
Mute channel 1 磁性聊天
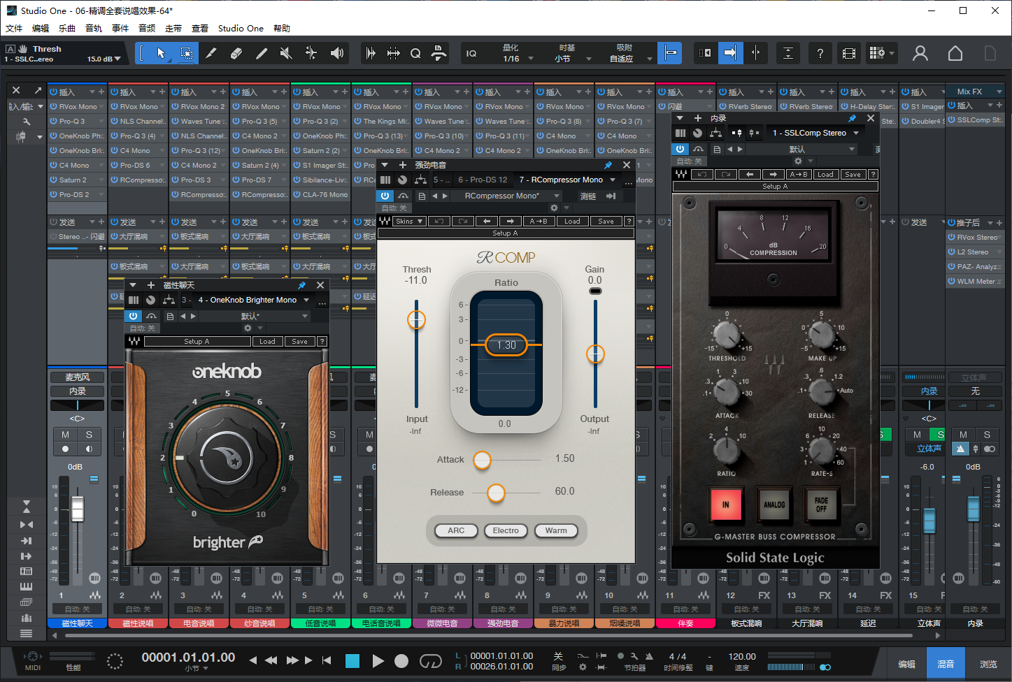pos(65,435)
